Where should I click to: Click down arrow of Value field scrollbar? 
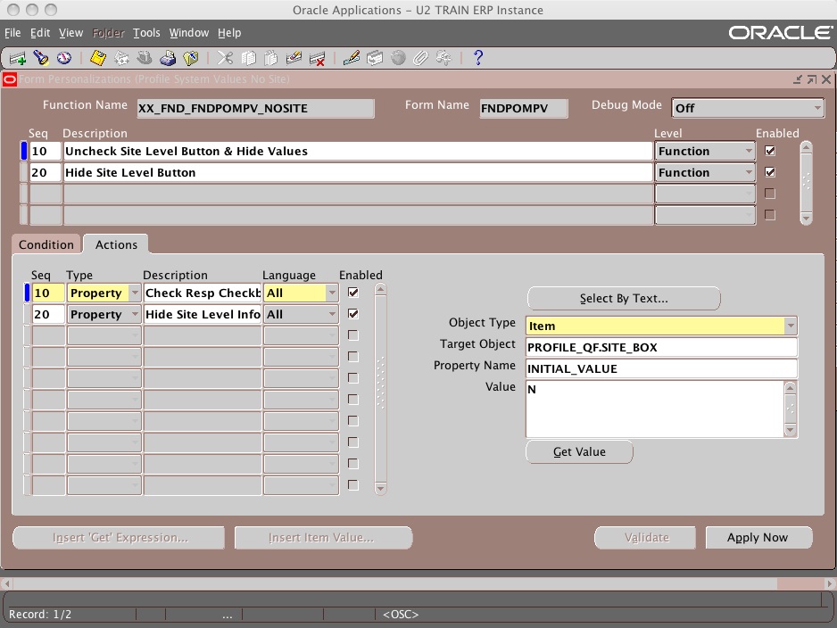[791, 429]
